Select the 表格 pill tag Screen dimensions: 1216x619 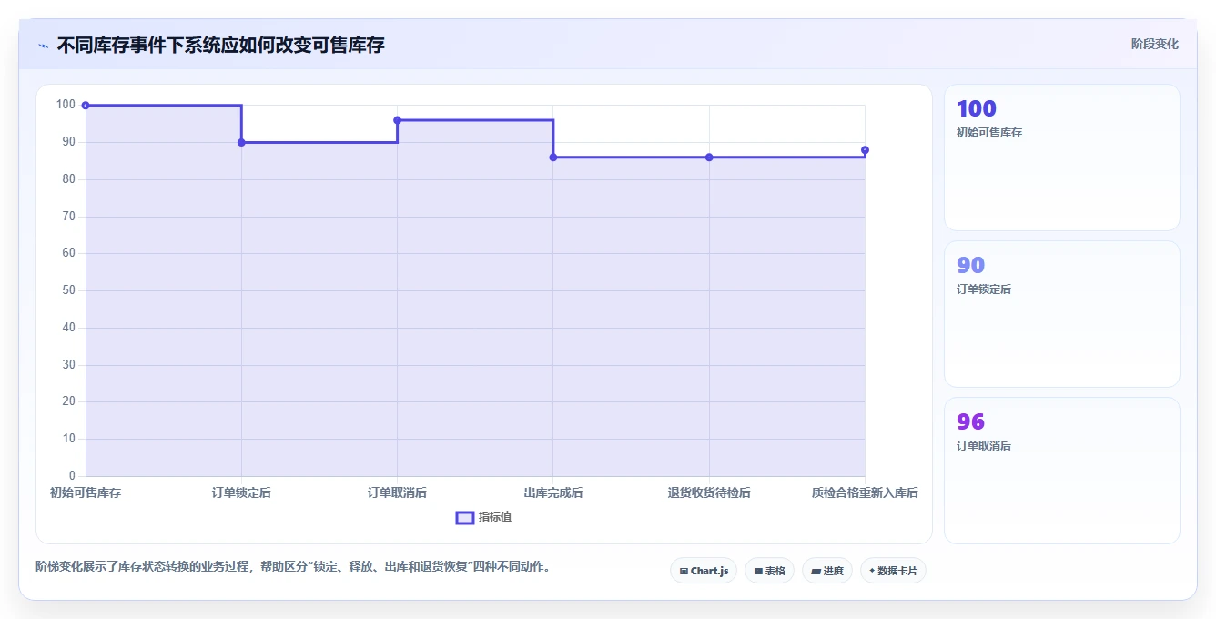[x=769, y=571]
